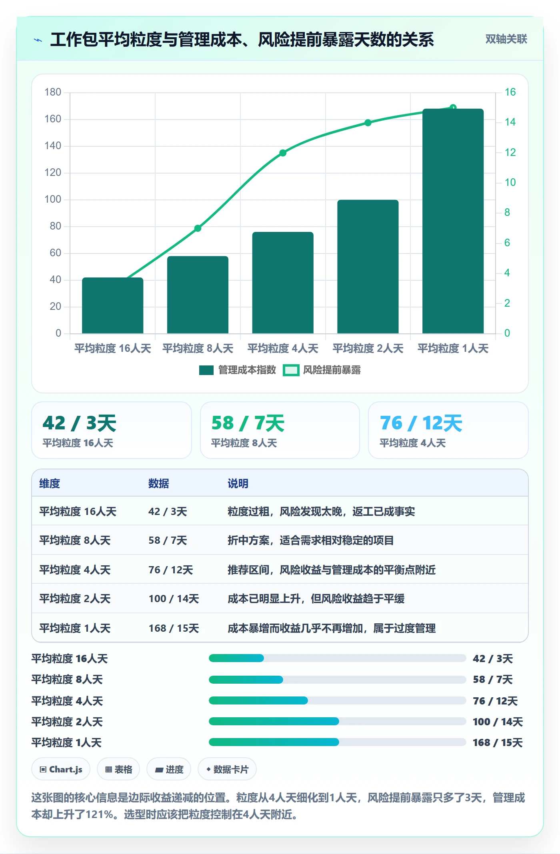Click the lightning icon beside the title

[38, 40]
